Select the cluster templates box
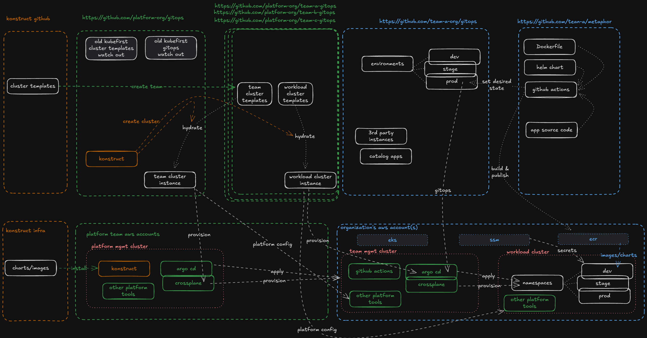Viewport: 647px width, 338px height. tap(33, 86)
